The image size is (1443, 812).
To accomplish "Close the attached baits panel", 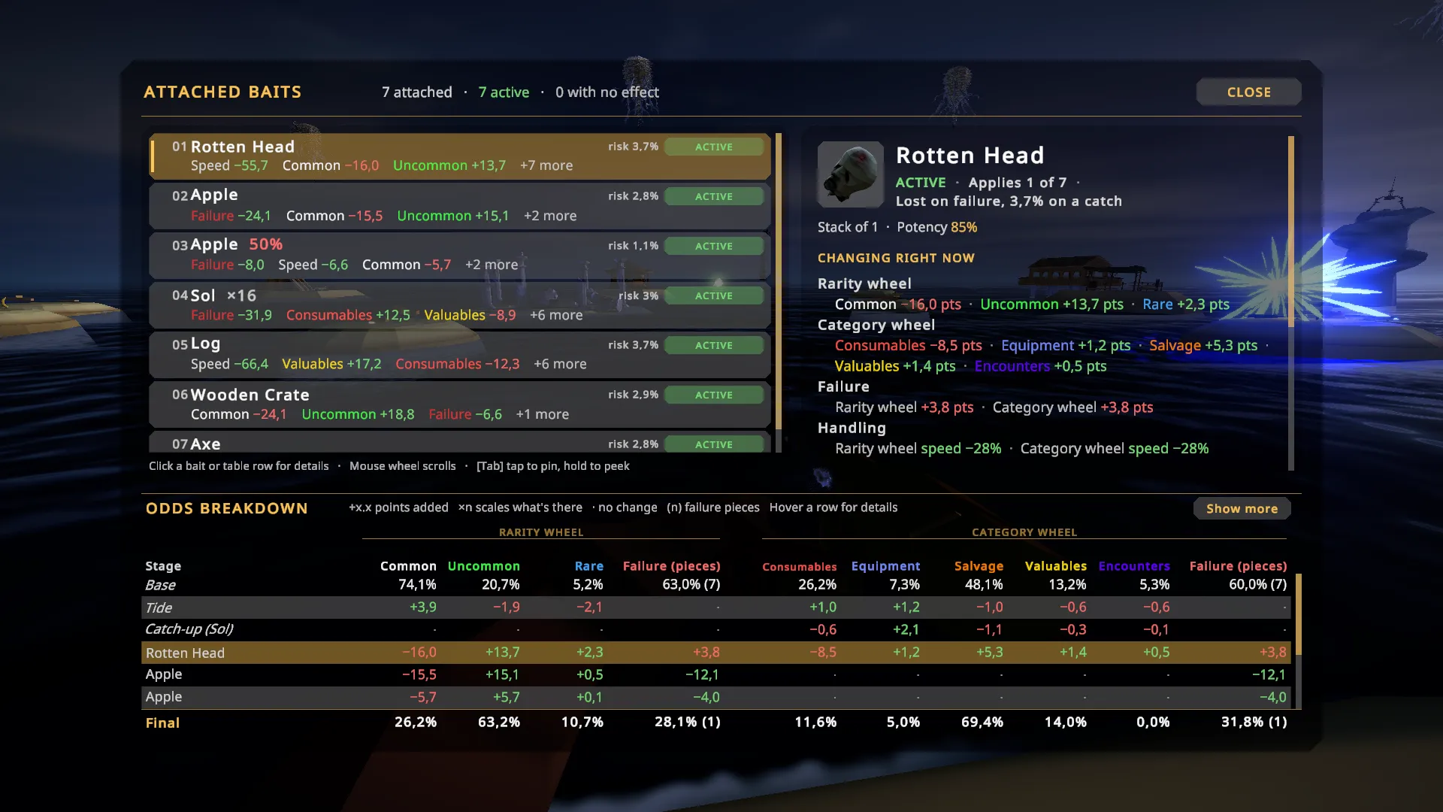I will [x=1248, y=92].
